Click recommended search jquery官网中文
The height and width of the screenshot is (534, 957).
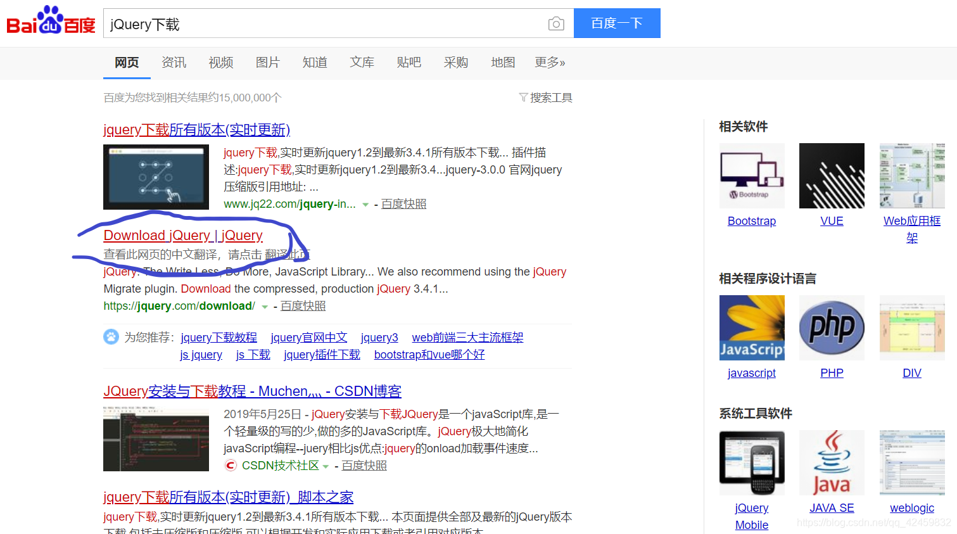click(309, 338)
